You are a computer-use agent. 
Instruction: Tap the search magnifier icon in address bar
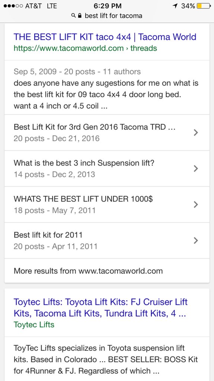pyautogui.click(x=73, y=16)
